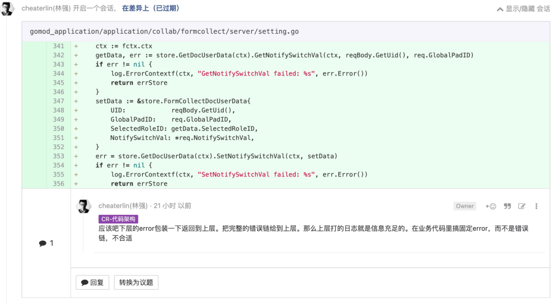Click the comment count speech bubble icon
The width and height of the screenshot is (552, 304).
(x=42, y=243)
